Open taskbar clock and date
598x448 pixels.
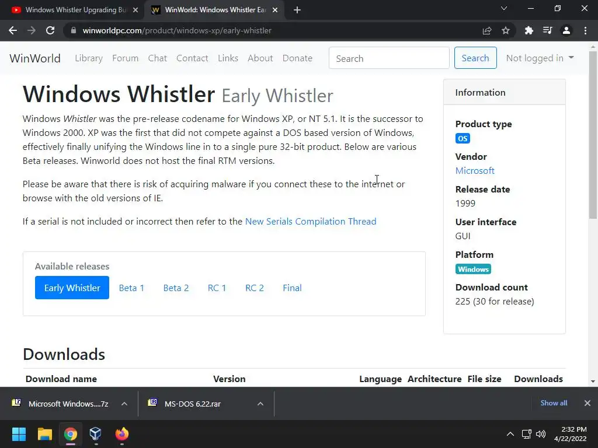point(571,434)
